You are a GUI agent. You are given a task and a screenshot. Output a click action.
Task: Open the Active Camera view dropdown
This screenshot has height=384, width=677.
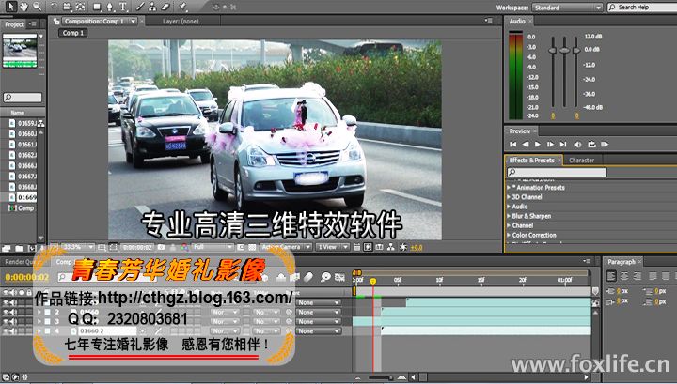[x=286, y=247]
